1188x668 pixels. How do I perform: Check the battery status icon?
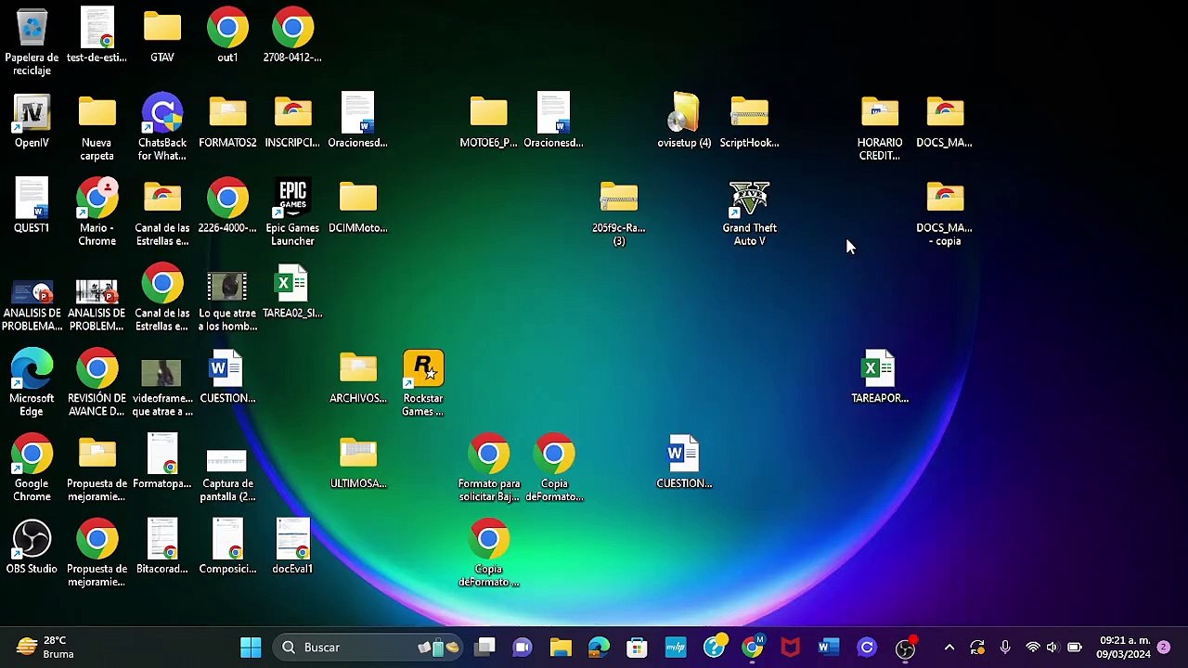1075,648
